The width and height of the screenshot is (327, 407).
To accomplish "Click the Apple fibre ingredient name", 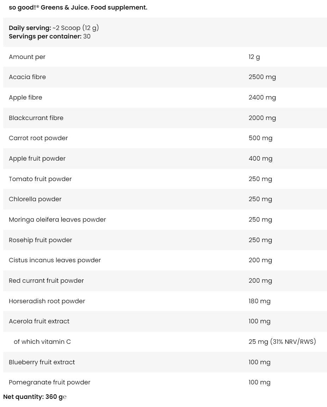I will (x=25, y=97).
